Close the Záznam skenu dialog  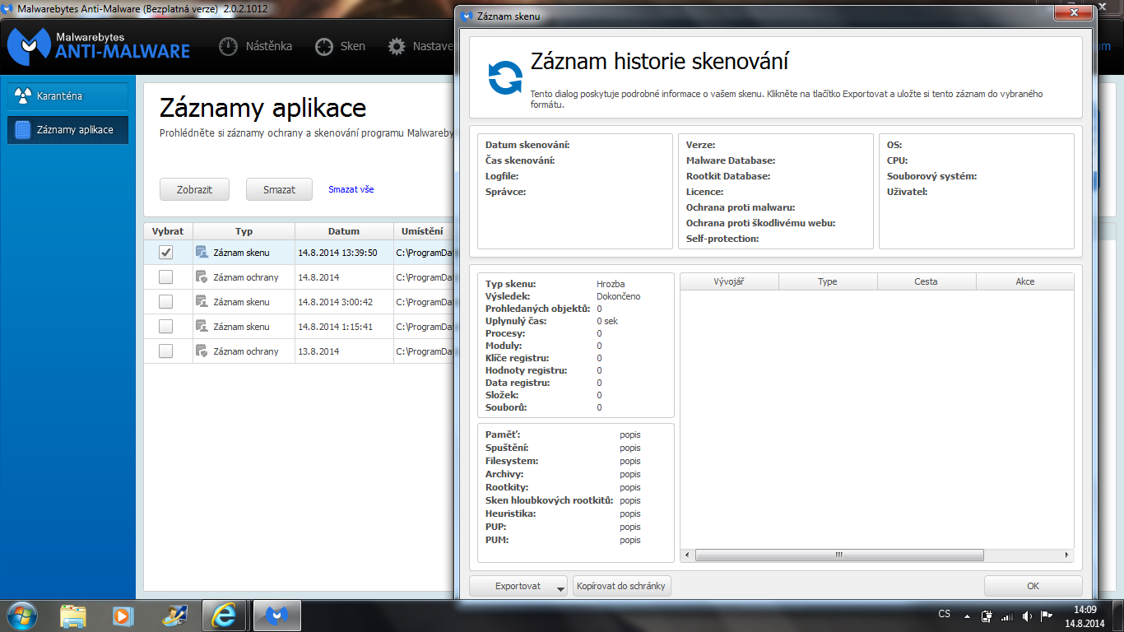1075,12
